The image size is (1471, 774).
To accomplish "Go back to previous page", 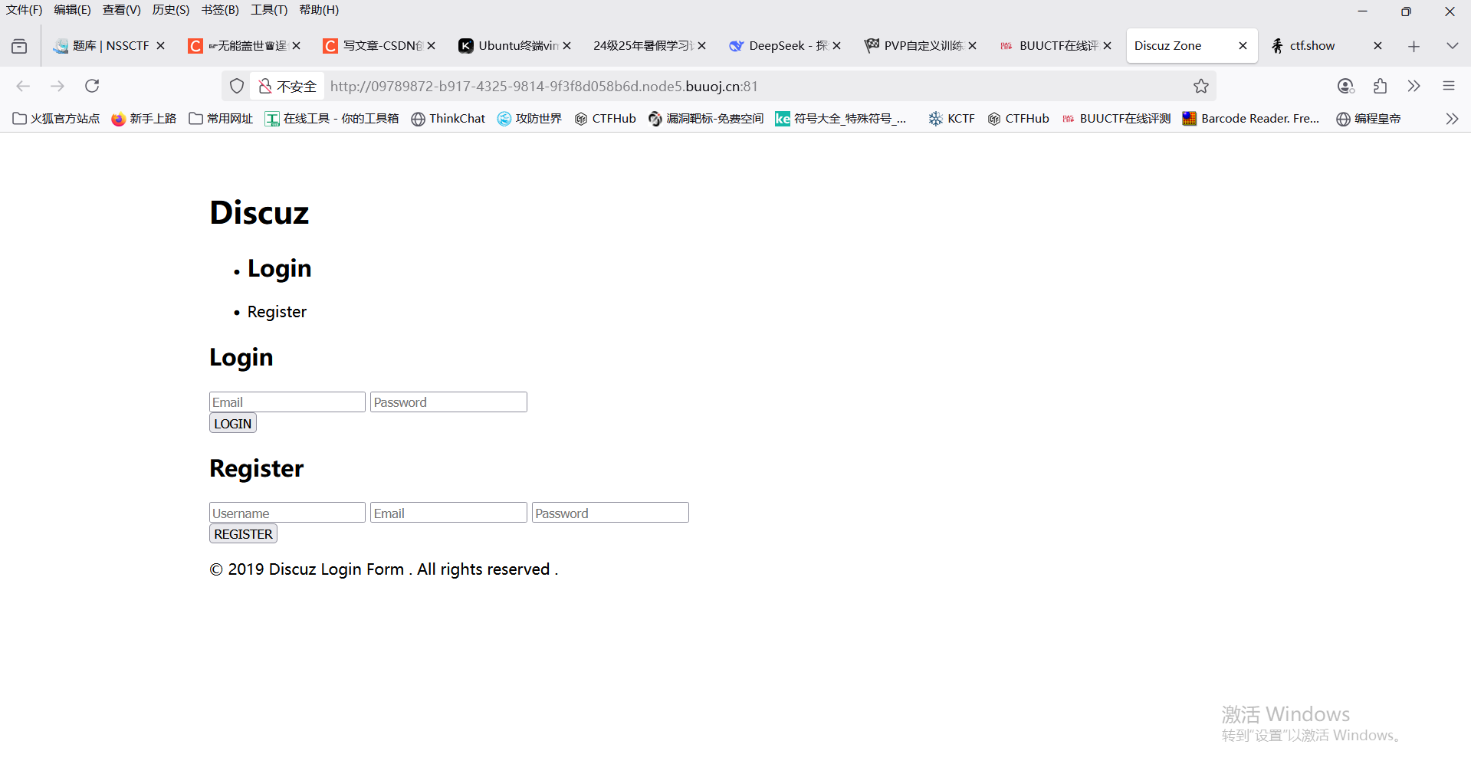I will (23, 86).
